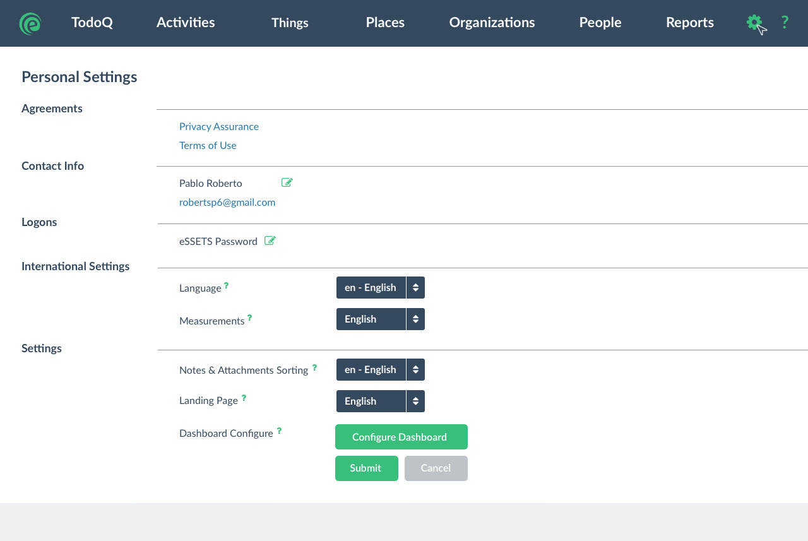Submit the personal settings form
Screen dimensions: 808x541
click(366, 468)
